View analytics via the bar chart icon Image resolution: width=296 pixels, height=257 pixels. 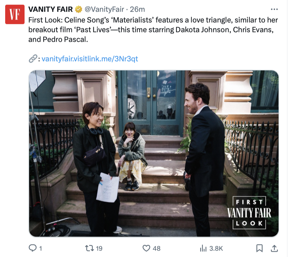[203, 248]
